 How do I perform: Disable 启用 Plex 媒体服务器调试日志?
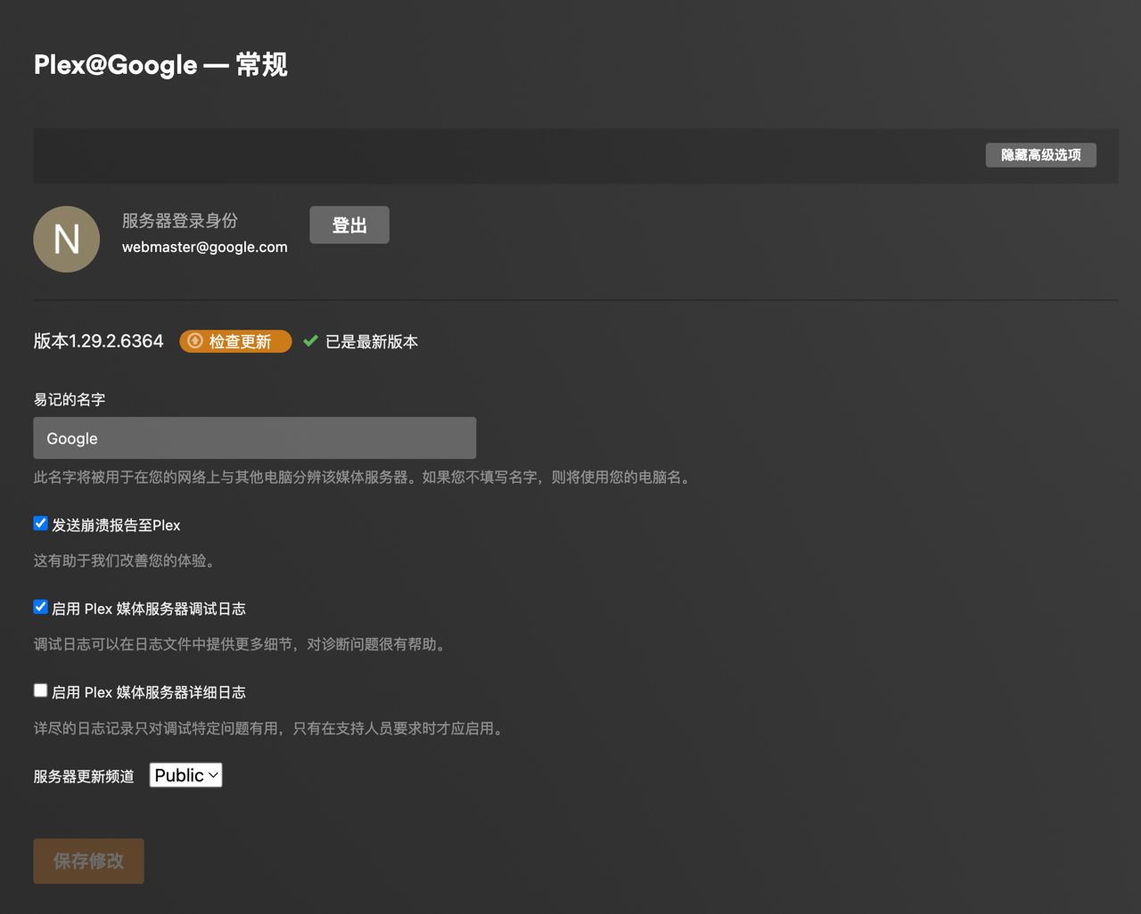pyautogui.click(x=40, y=607)
